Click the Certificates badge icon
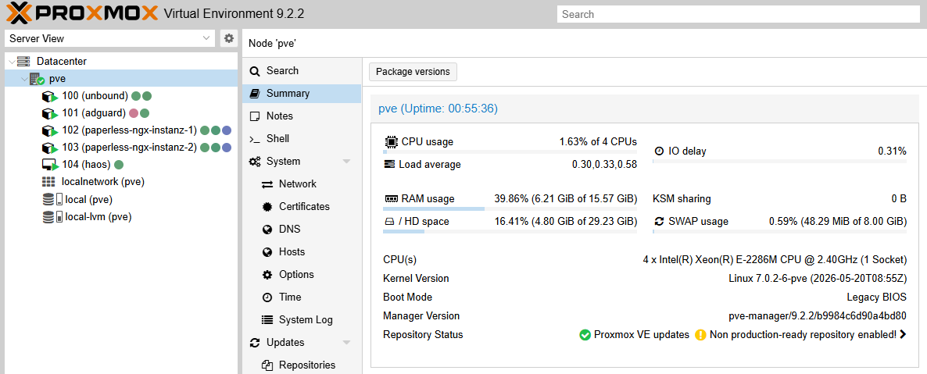 point(268,207)
